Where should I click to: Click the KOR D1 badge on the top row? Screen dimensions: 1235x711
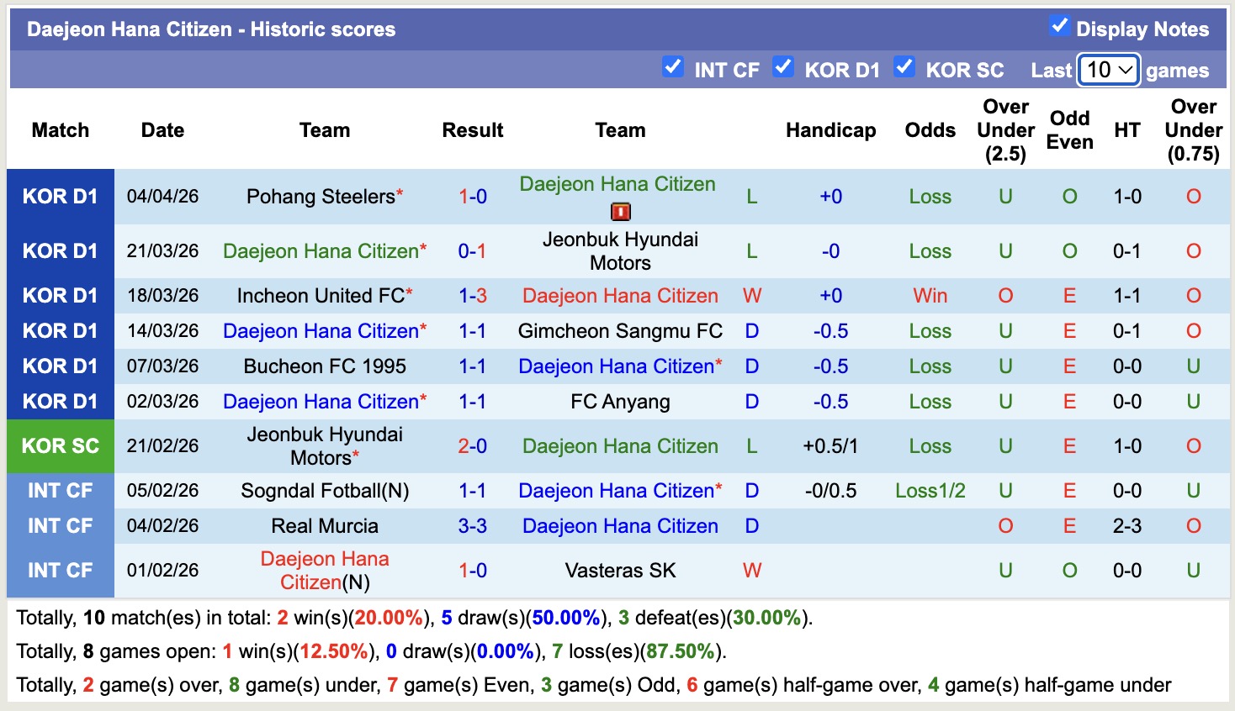(60, 196)
